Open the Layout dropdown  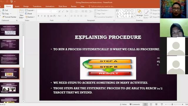point(30,10)
